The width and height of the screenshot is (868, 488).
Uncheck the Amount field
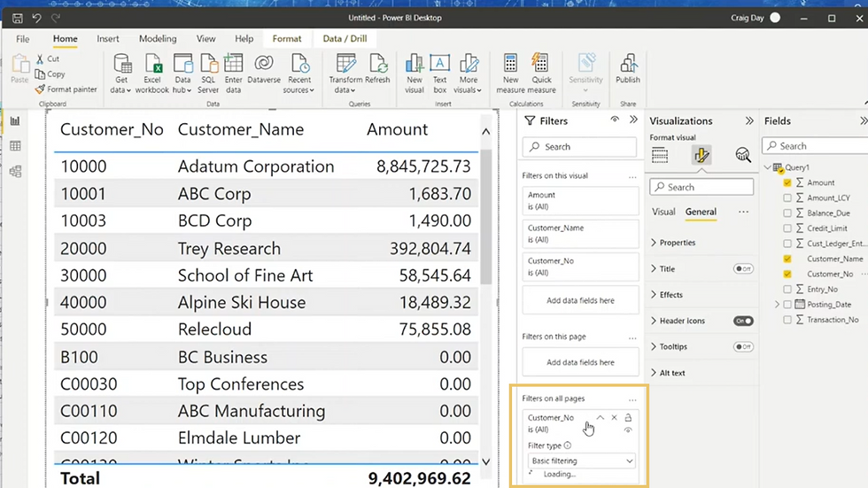tap(787, 182)
